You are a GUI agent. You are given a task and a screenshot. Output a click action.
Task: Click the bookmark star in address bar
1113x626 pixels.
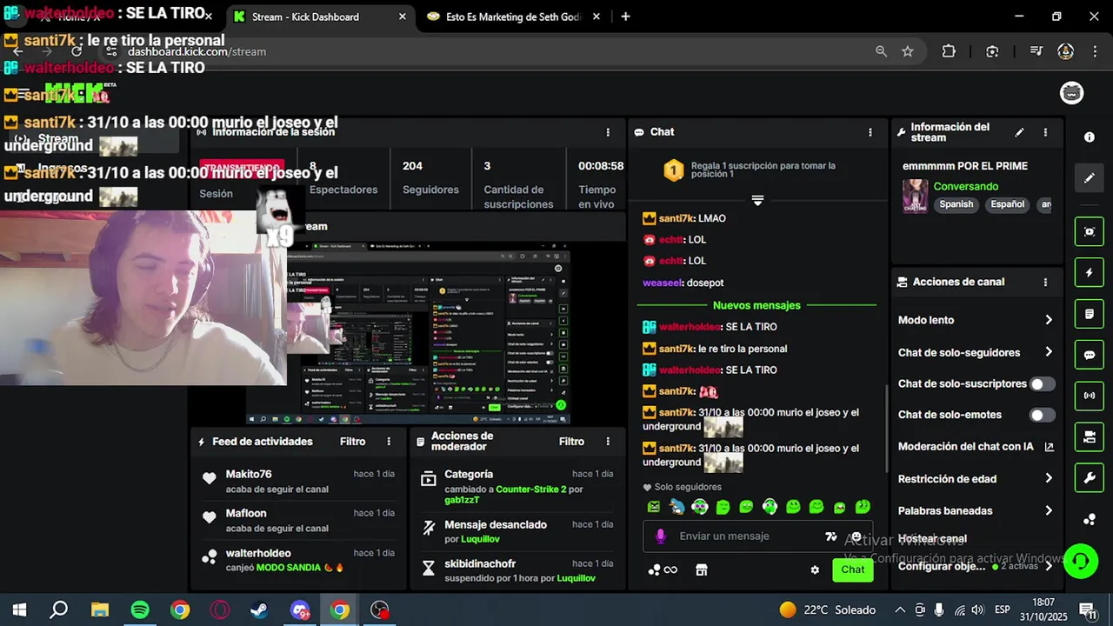click(908, 51)
